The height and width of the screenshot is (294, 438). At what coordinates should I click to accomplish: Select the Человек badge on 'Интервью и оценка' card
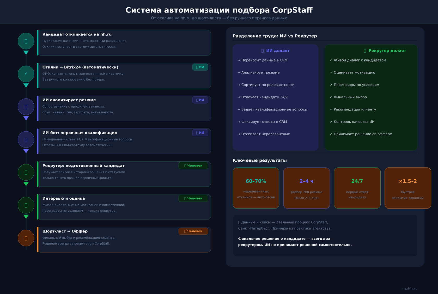(x=193, y=198)
